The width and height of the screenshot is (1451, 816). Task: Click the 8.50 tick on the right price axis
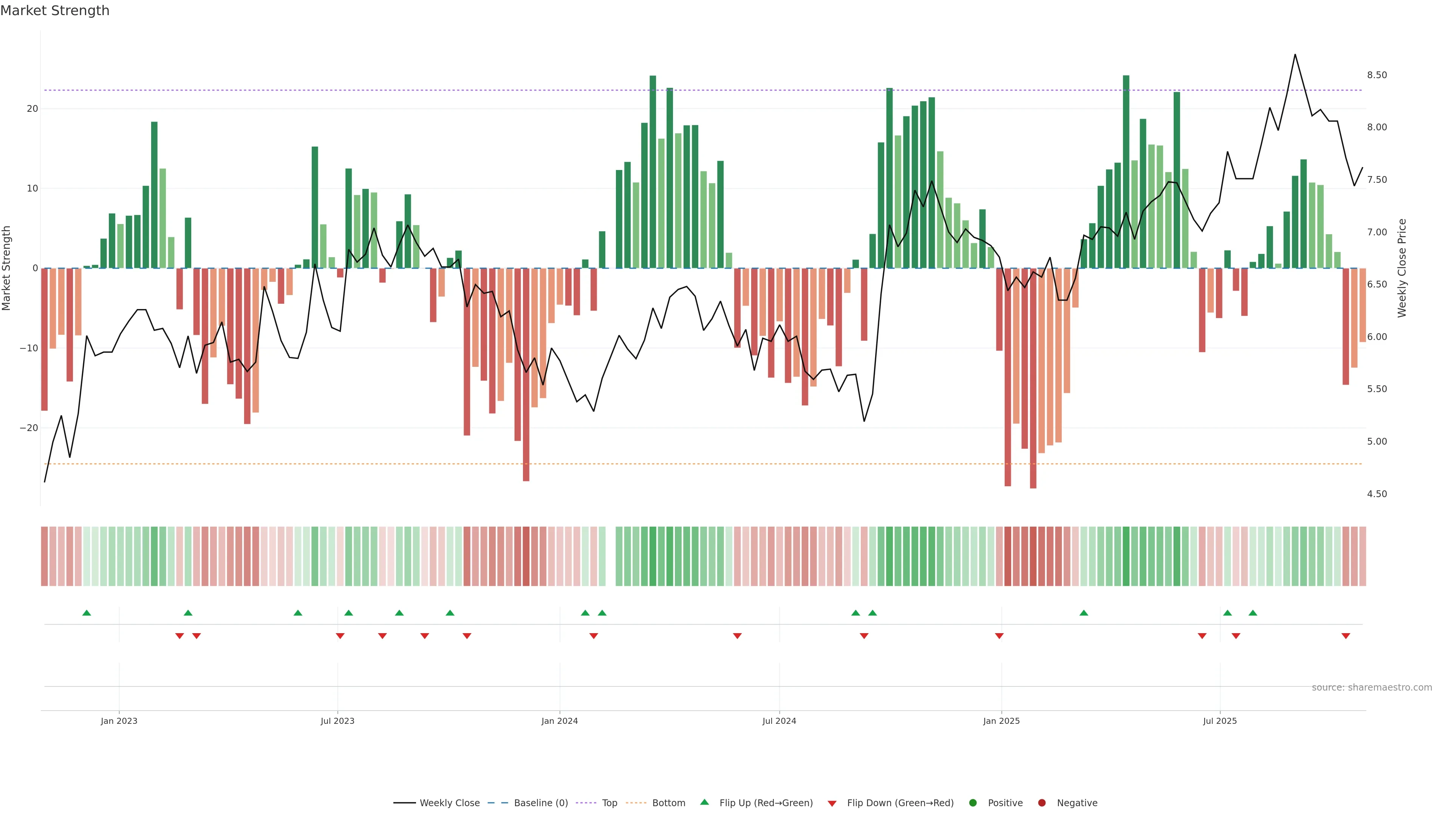(1377, 75)
